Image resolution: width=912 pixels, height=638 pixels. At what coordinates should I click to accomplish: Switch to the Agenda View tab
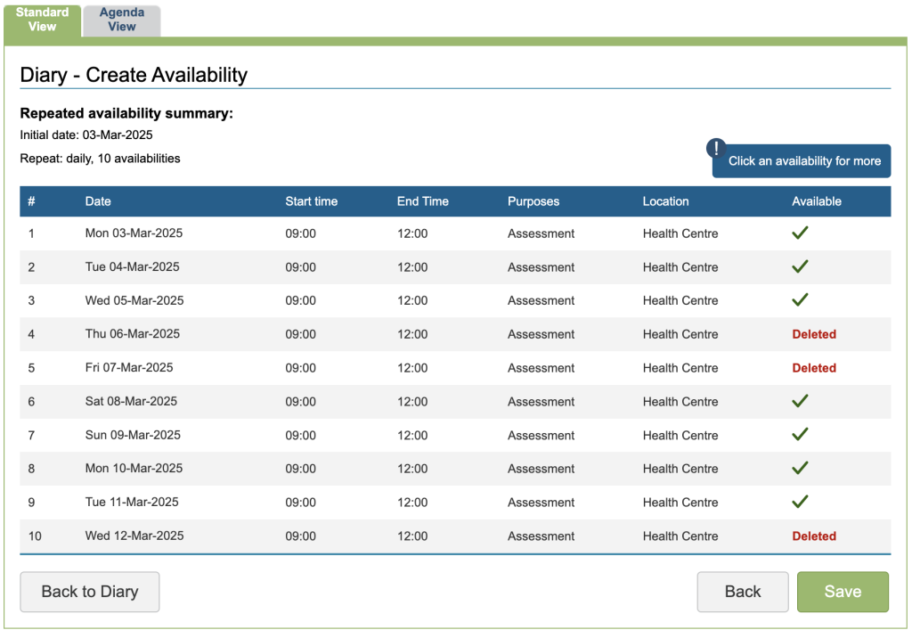[x=122, y=20]
